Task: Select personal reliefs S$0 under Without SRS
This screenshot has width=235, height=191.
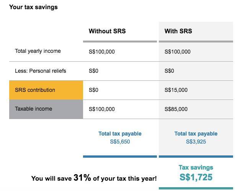Action: (94, 71)
